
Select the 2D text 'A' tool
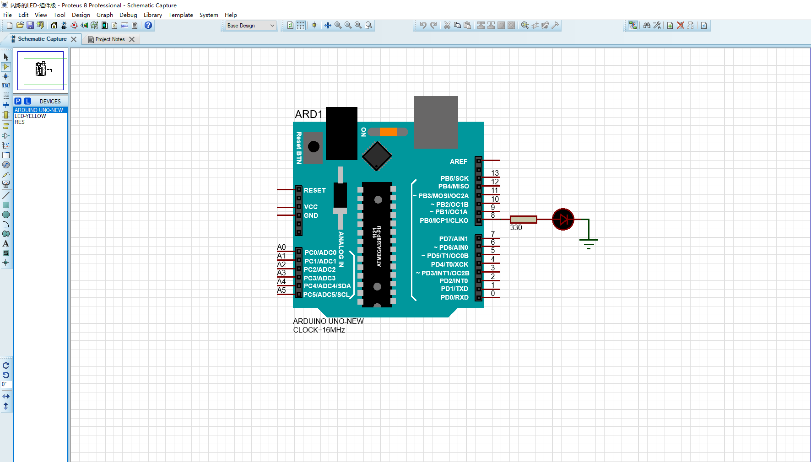tap(6, 243)
